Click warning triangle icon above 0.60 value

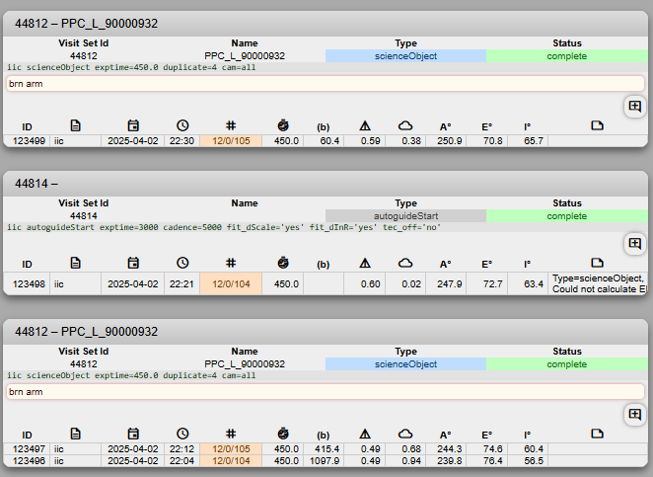(x=365, y=264)
